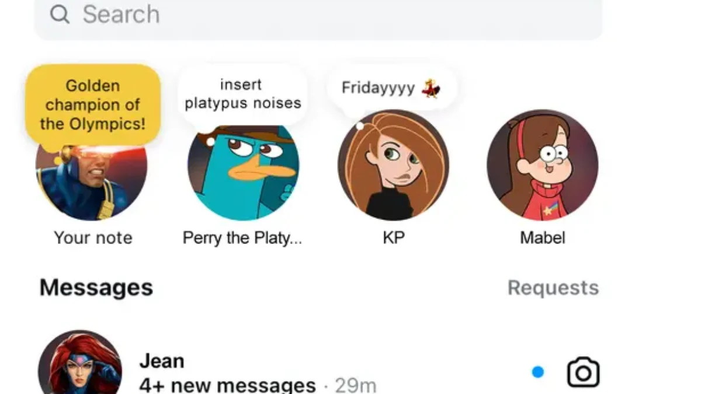
Task: Open Mabel's profile avatar
Action: [x=543, y=165]
